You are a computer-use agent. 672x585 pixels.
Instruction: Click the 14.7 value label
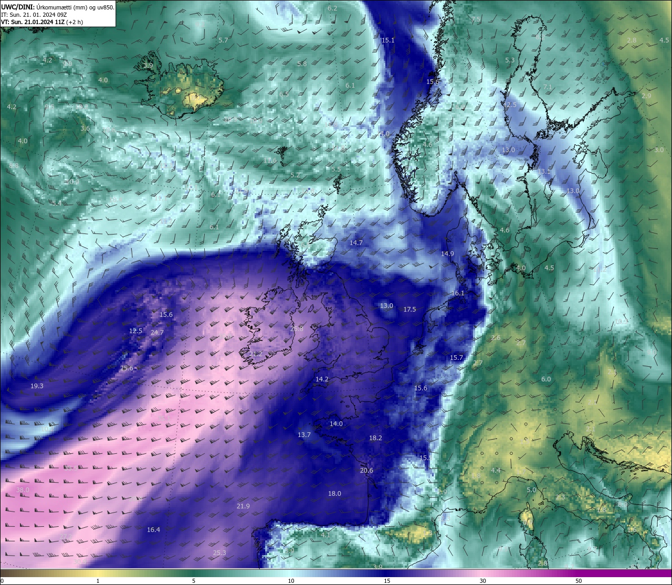click(x=356, y=243)
